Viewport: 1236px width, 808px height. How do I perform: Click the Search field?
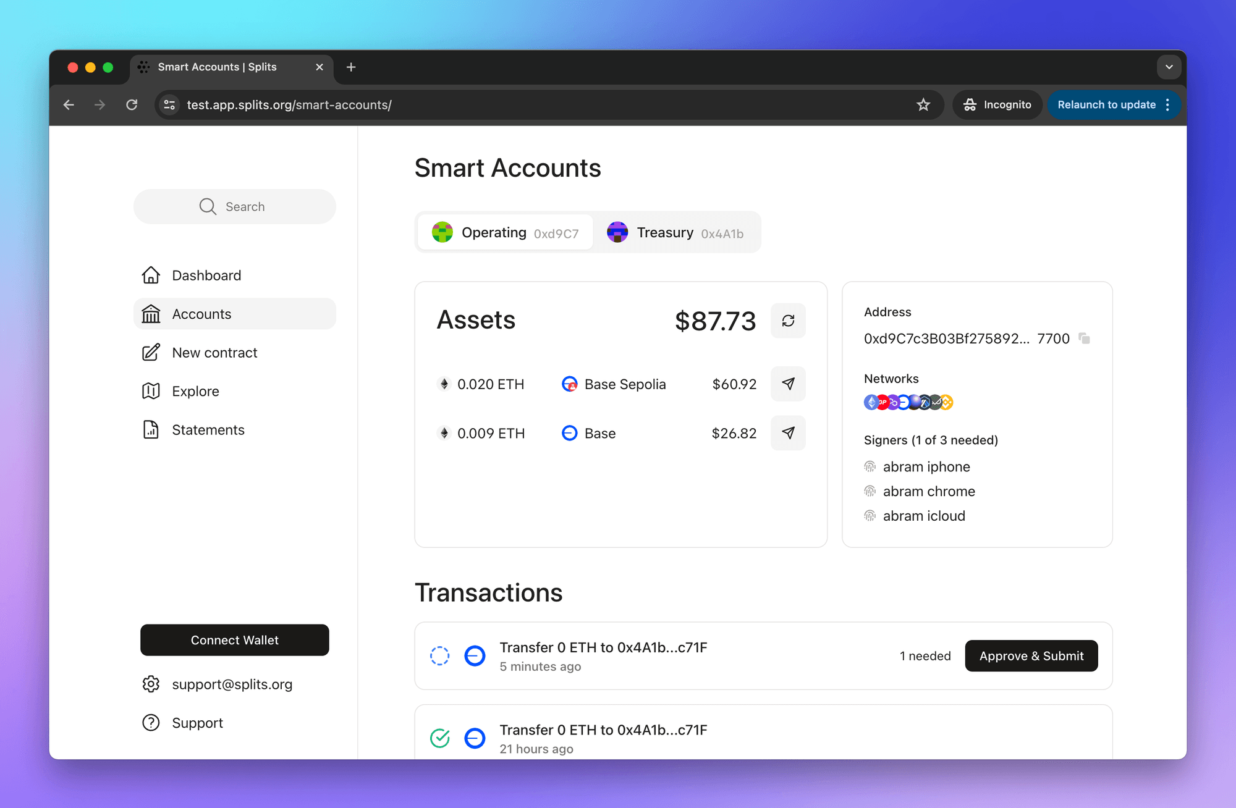[x=234, y=206]
